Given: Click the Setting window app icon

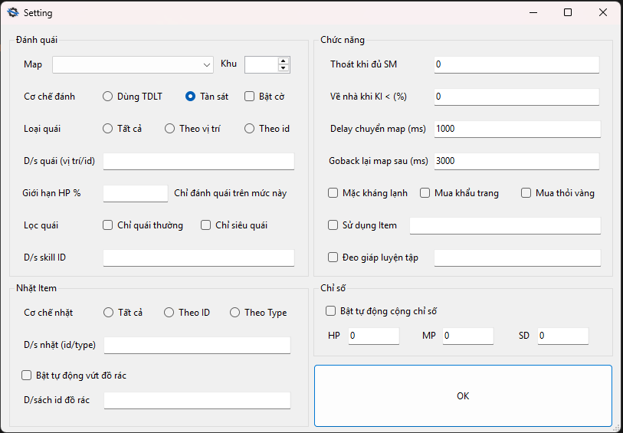Looking at the screenshot, I should click(12, 13).
